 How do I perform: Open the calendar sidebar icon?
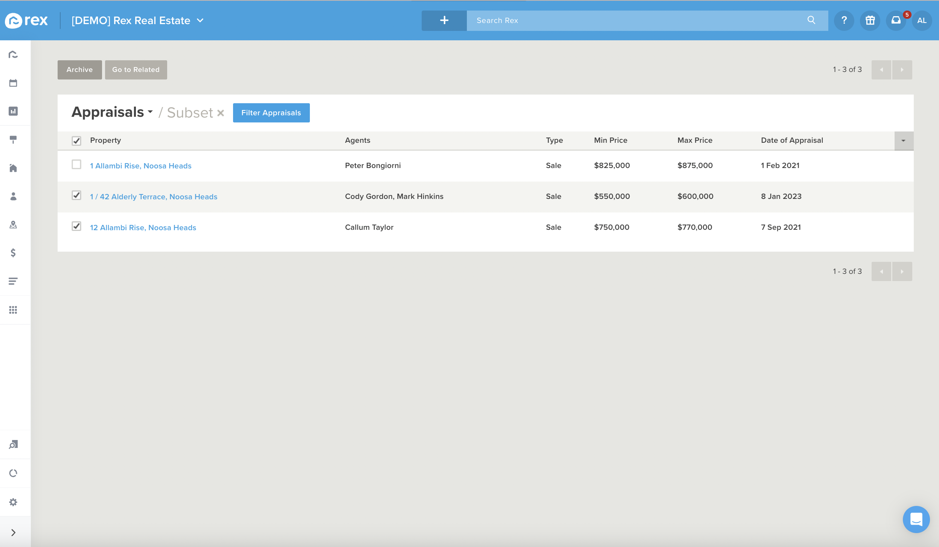click(x=13, y=83)
